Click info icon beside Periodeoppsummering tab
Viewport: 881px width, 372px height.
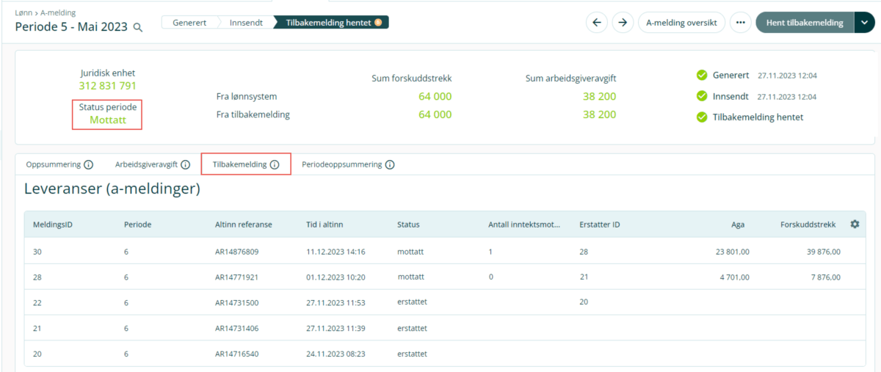point(390,165)
